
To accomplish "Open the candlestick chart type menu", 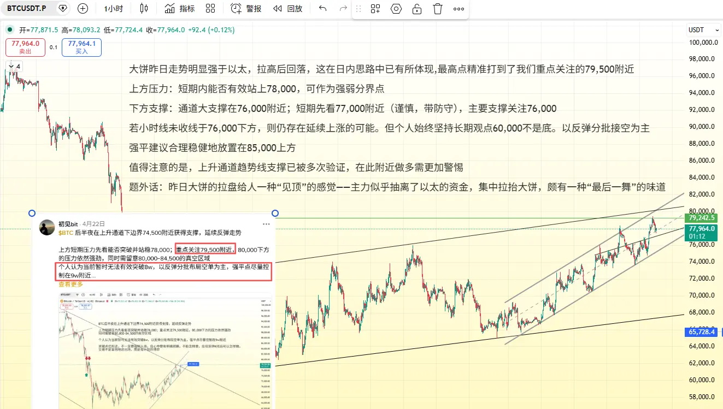I will pyautogui.click(x=144, y=9).
